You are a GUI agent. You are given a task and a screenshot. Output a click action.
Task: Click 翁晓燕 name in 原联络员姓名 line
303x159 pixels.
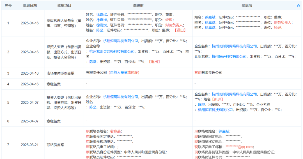point(116,131)
